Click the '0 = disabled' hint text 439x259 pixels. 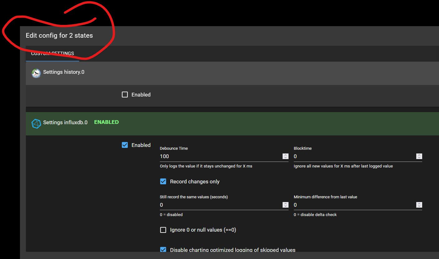coord(171,214)
